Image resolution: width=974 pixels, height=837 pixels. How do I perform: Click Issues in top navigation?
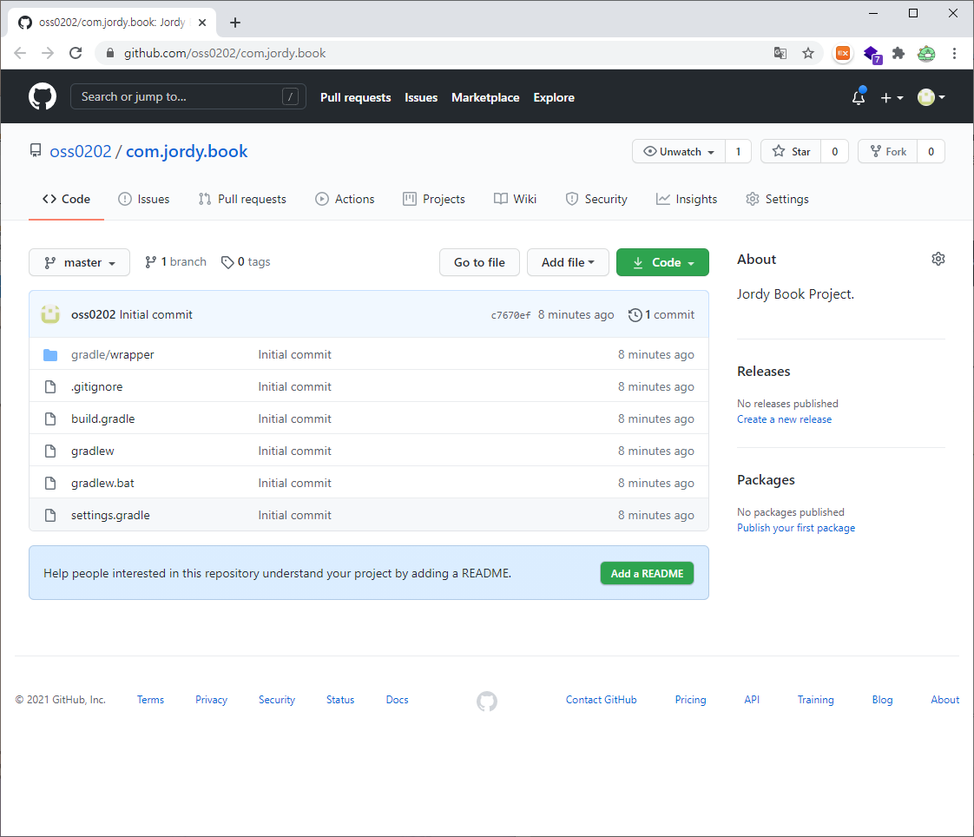coord(421,97)
